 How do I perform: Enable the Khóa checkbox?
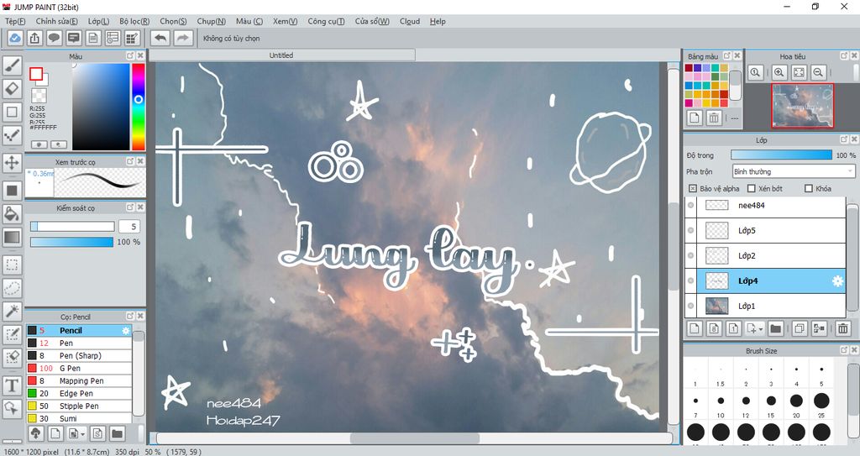coord(809,188)
